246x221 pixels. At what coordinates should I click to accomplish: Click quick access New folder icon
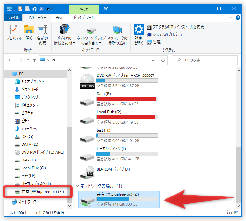click(27, 9)
